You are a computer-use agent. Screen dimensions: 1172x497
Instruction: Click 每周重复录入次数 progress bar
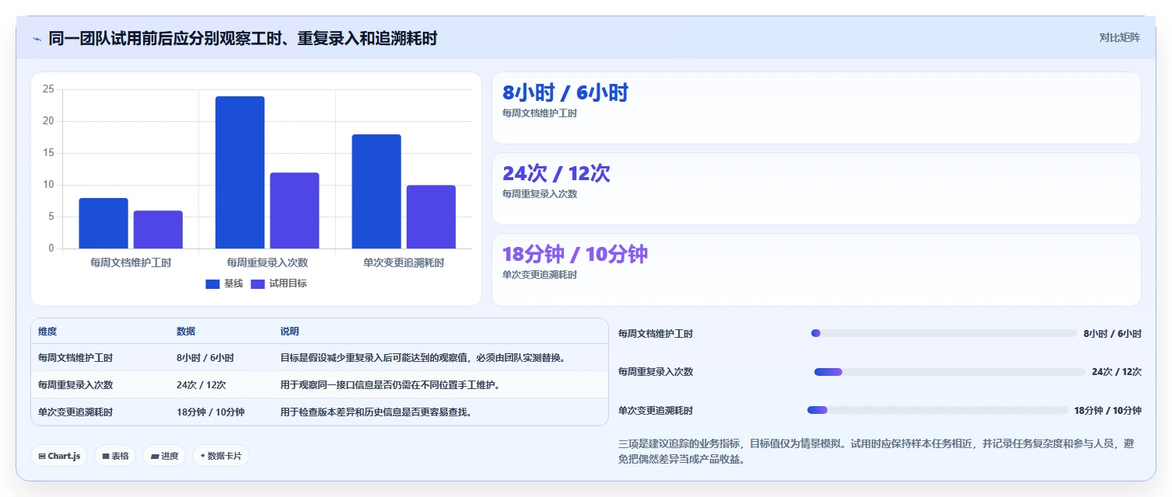950,372
